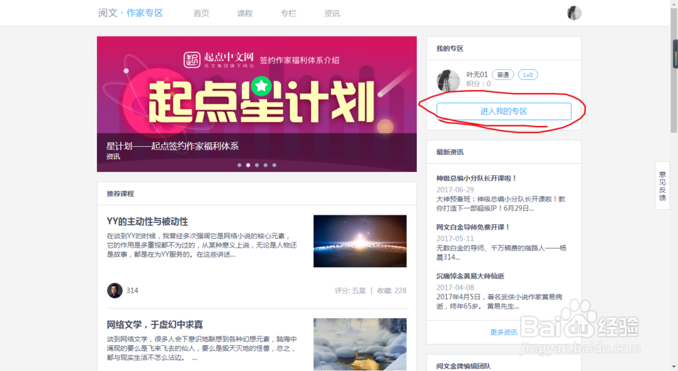Click the 意见反馈 side tab

(x=662, y=185)
